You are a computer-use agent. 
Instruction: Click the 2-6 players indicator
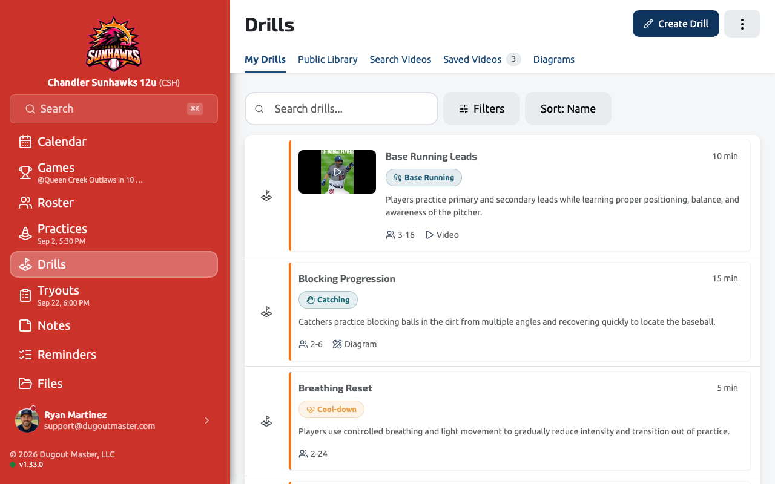point(311,344)
